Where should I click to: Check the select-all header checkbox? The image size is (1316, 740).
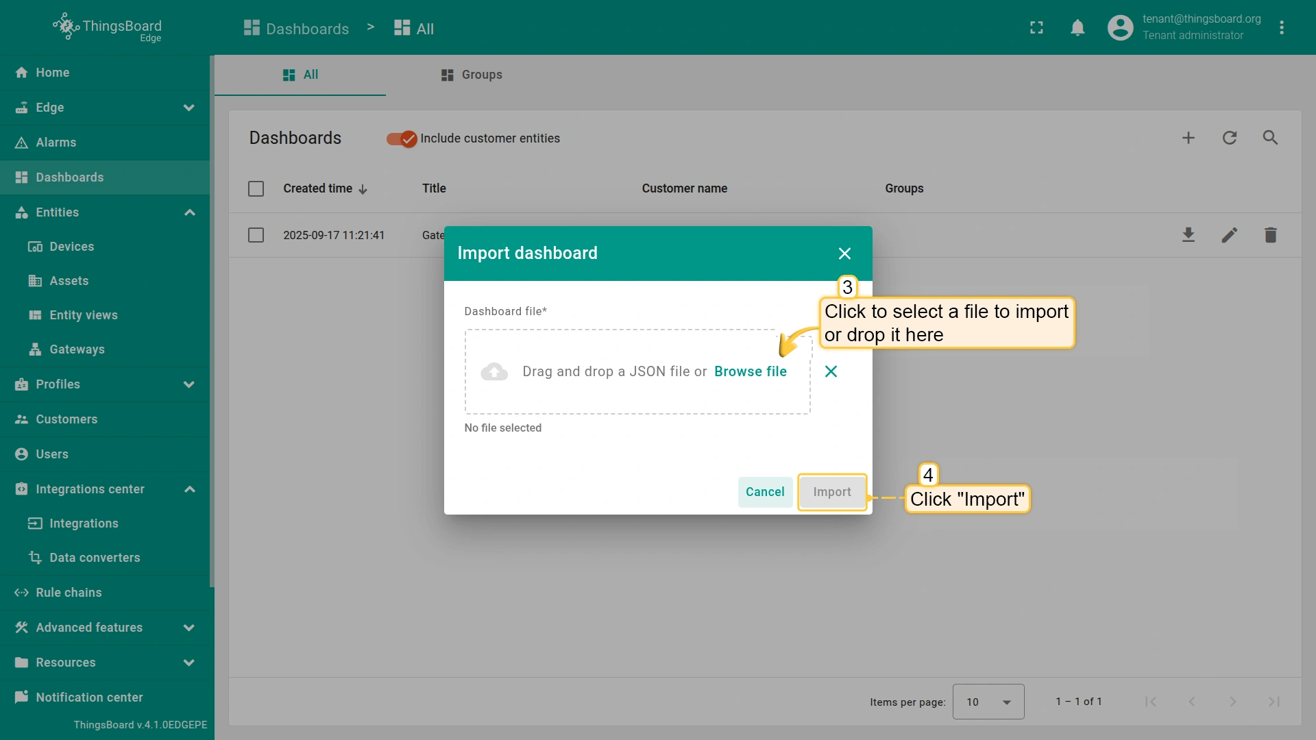256,188
